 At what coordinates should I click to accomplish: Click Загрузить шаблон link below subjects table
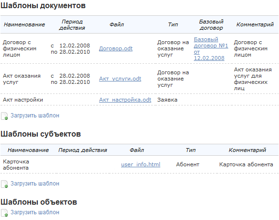tap(35, 184)
